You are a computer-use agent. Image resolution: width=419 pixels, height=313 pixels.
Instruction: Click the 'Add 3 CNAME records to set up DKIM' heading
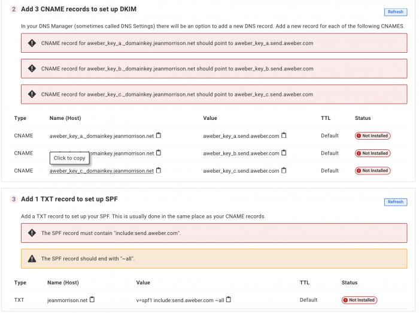point(78,9)
